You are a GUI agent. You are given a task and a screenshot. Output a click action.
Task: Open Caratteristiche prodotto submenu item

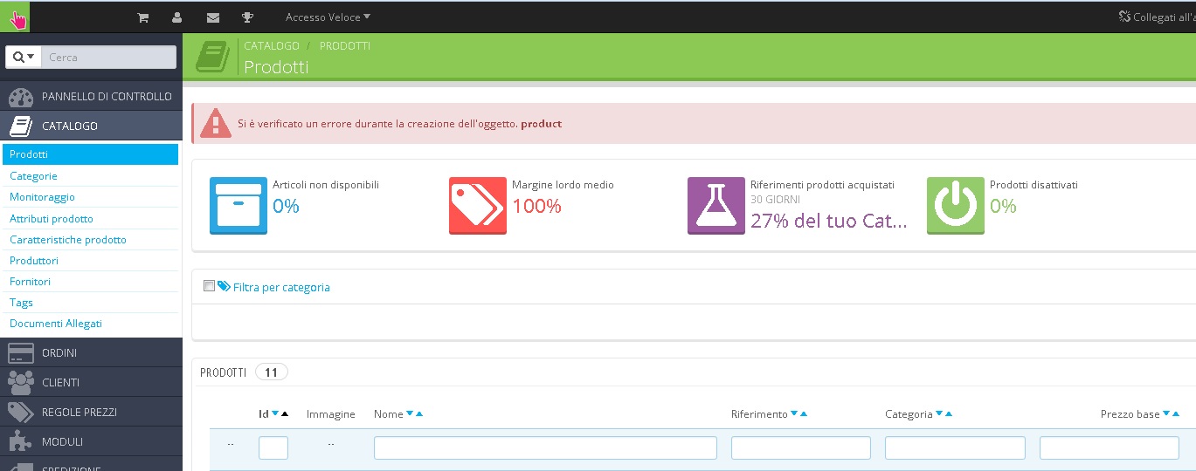coord(67,240)
